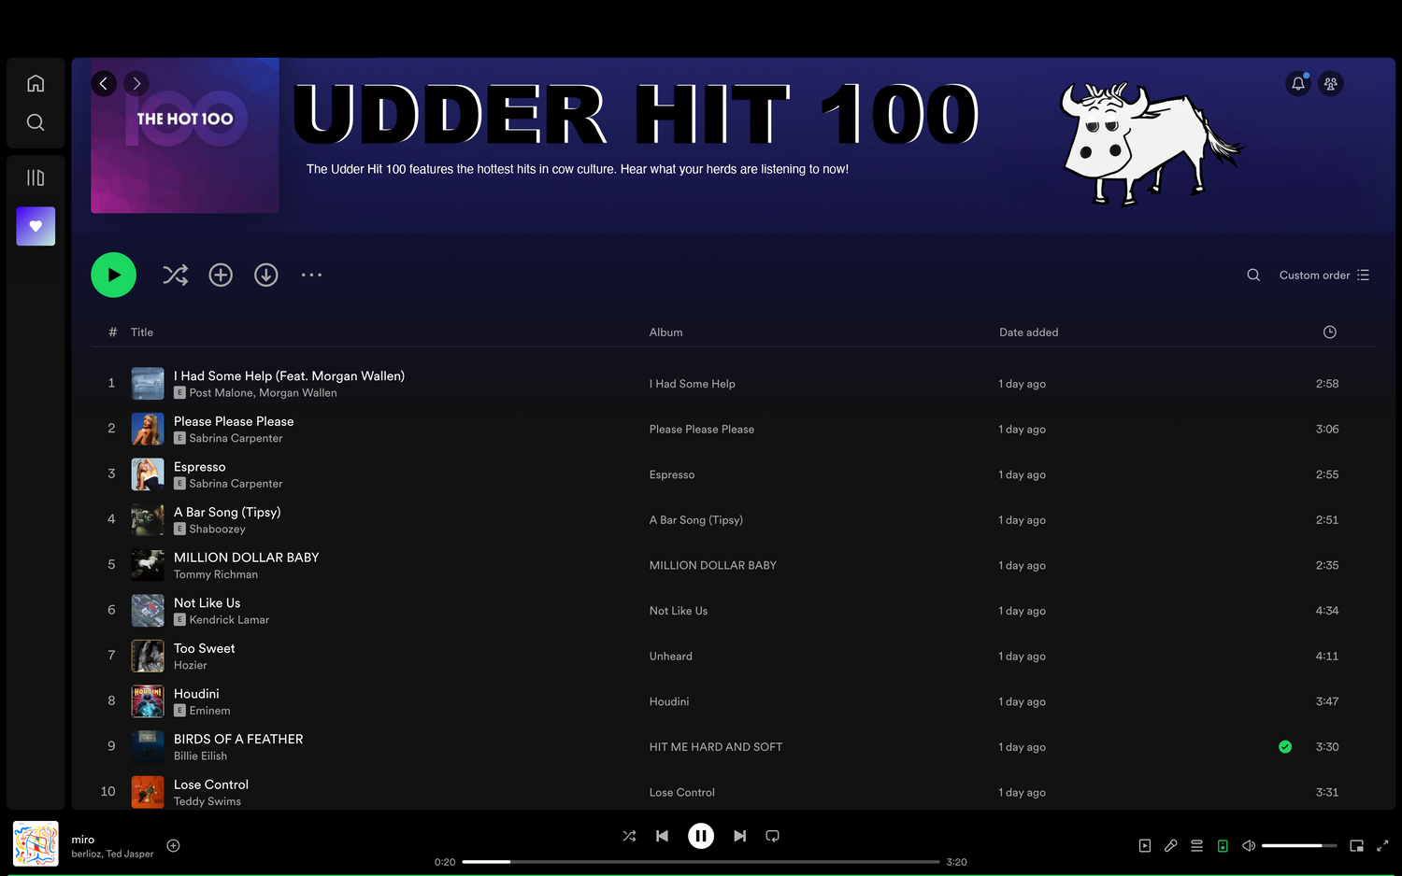Open the Espresso album link
Viewport: 1402px width, 876px height.
[x=672, y=474]
